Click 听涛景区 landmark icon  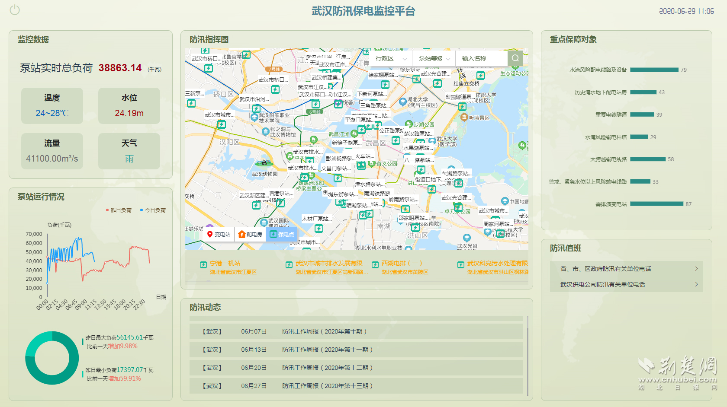pos(465,118)
